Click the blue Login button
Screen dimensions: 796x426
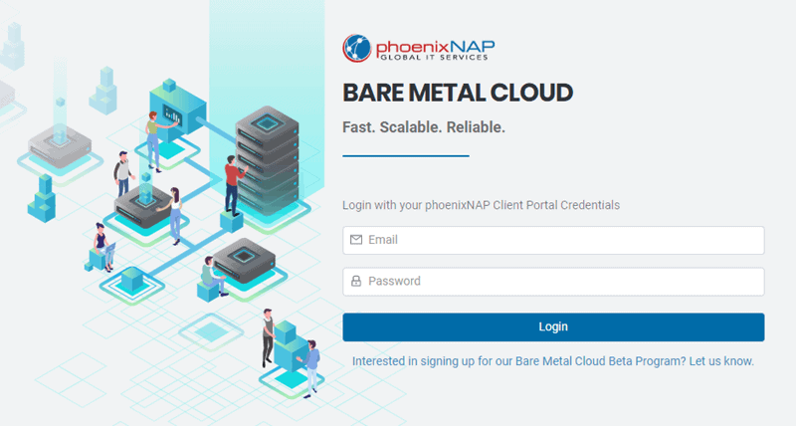553,327
